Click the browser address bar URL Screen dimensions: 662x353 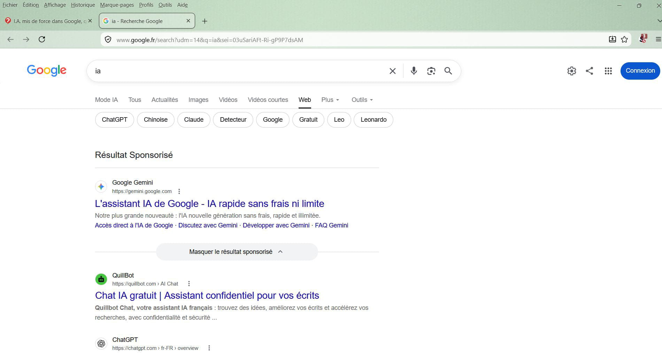pyautogui.click(x=210, y=40)
